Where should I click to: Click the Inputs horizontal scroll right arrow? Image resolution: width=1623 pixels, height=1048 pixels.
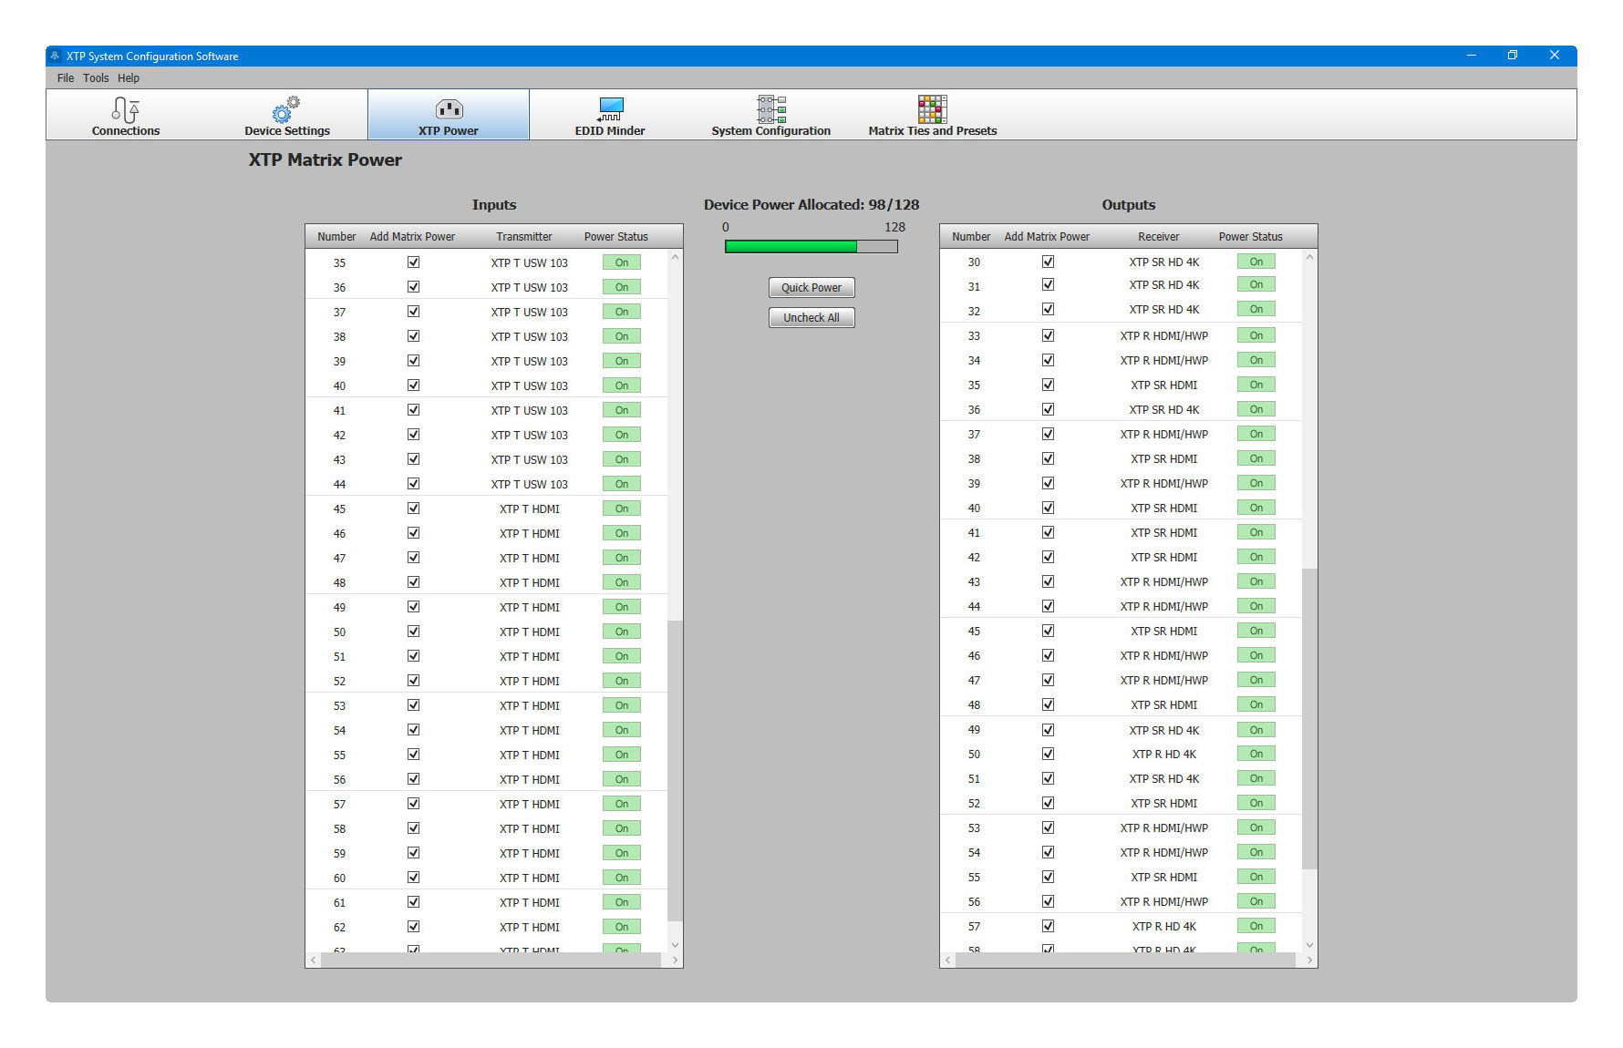(x=675, y=961)
